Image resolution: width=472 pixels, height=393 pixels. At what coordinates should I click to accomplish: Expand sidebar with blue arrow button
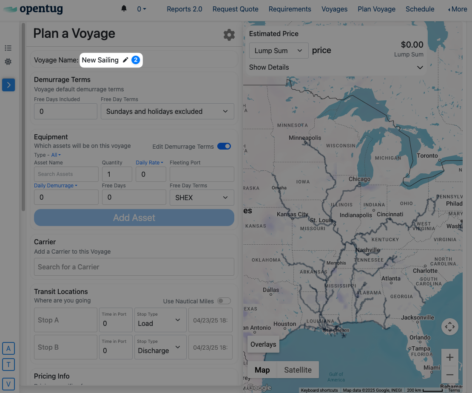9,85
